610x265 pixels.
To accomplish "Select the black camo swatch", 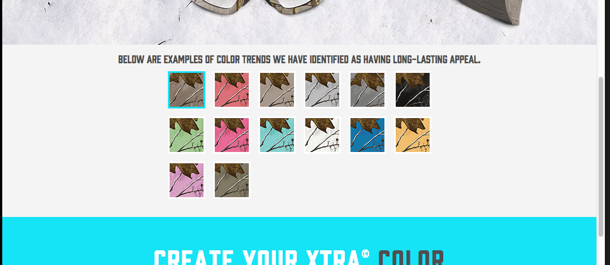I will pos(413,90).
